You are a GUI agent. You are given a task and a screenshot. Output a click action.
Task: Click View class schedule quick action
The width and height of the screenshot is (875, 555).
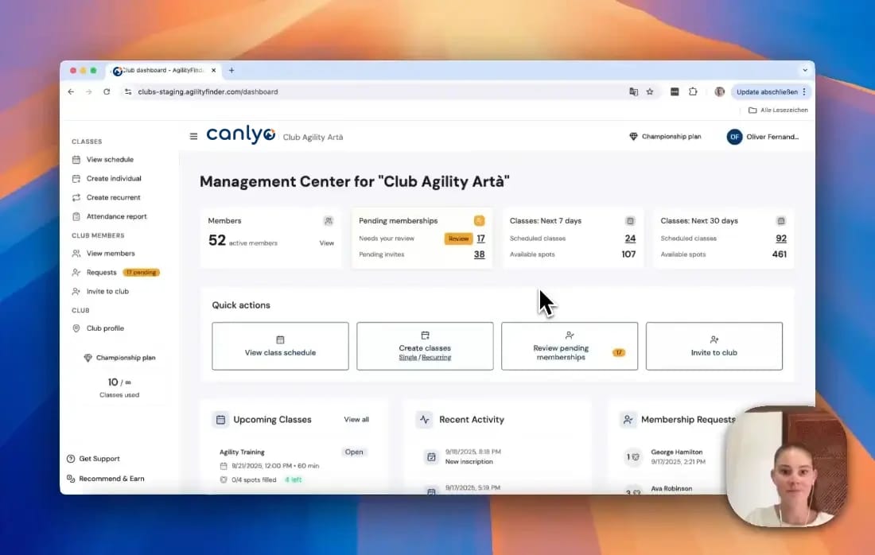280,346
